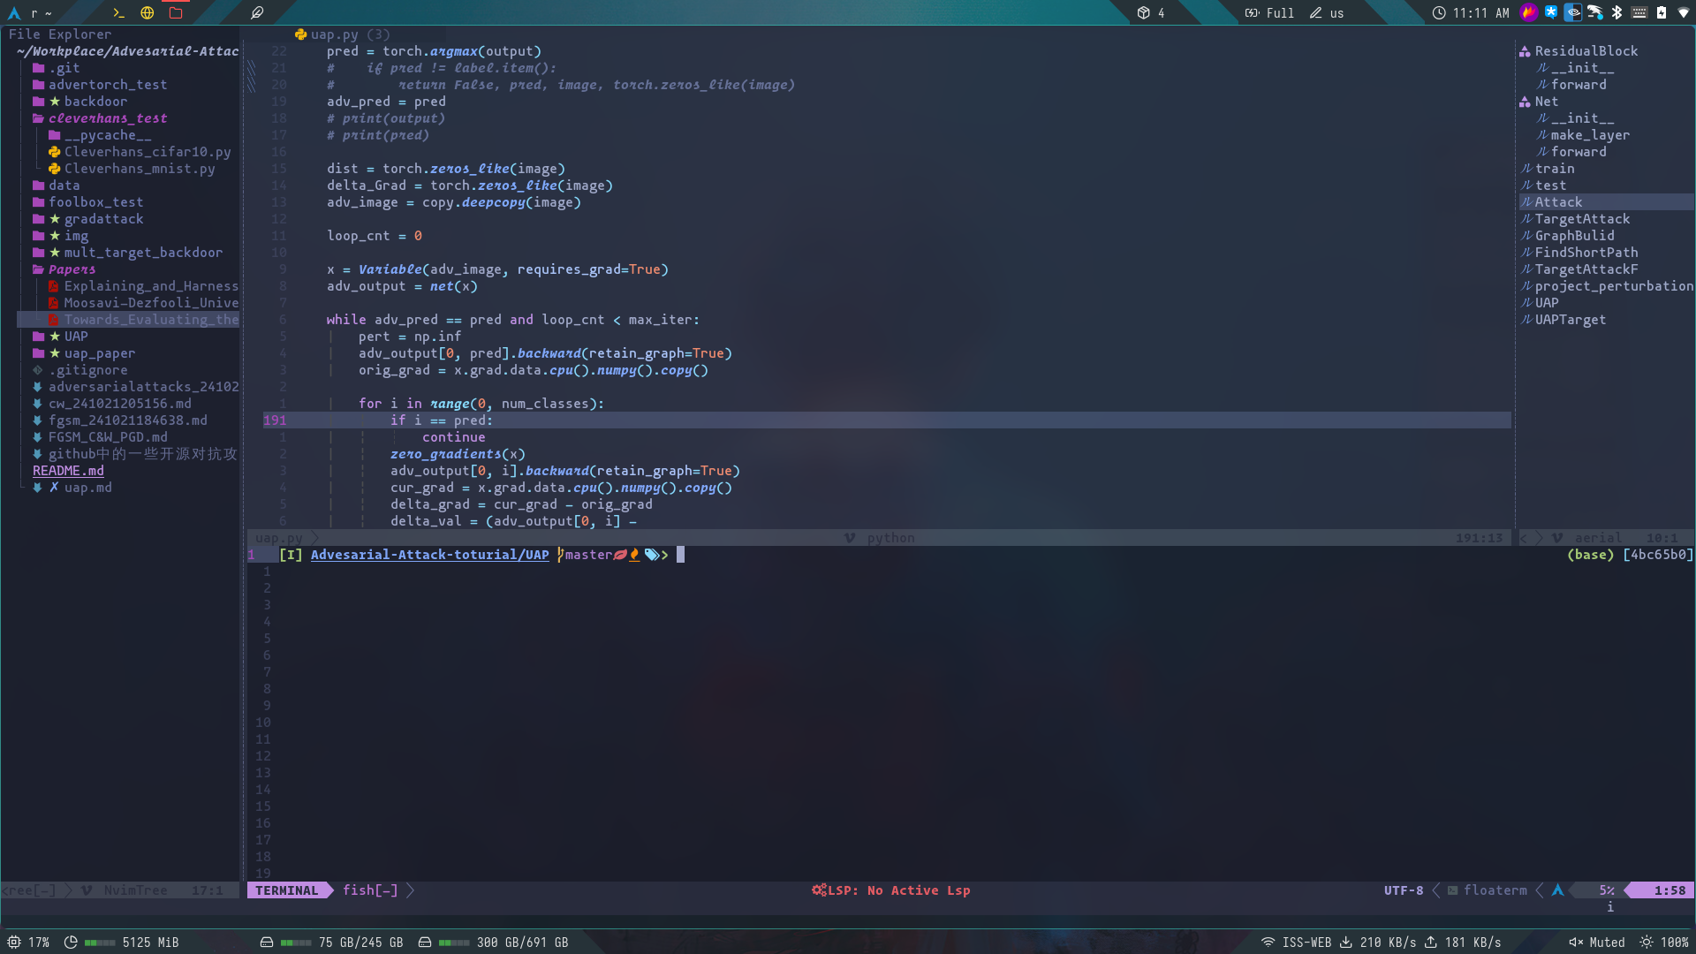The height and width of the screenshot is (954, 1696).
Task: Open the Arch Linux launcher logo
Action: point(14,12)
